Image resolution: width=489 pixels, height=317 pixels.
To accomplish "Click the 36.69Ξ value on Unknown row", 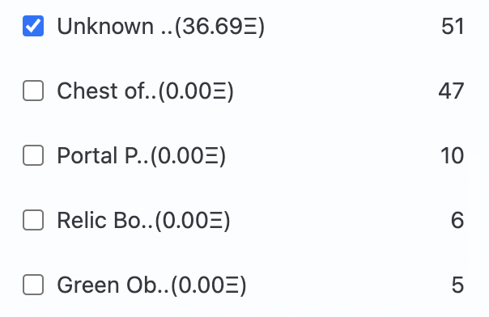I will point(219,26).
